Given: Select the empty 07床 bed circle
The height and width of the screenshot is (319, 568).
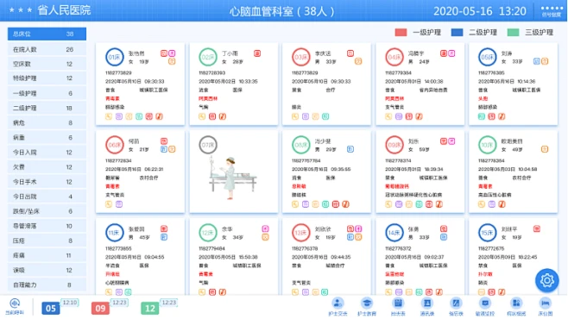Looking at the screenshot, I should click(x=208, y=145).
